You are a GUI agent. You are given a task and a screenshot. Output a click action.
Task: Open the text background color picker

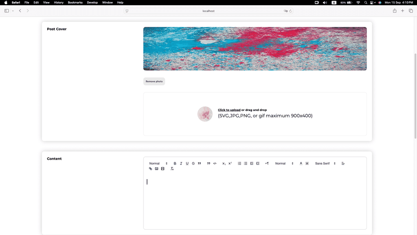[x=307, y=163]
